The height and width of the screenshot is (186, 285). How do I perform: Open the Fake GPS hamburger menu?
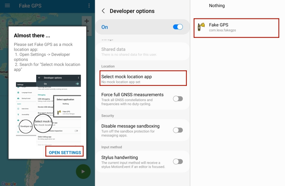coord(7,6)
